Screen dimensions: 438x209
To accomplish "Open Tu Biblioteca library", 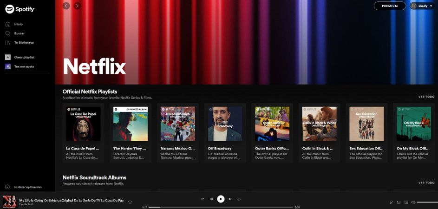I will [24, 42].
